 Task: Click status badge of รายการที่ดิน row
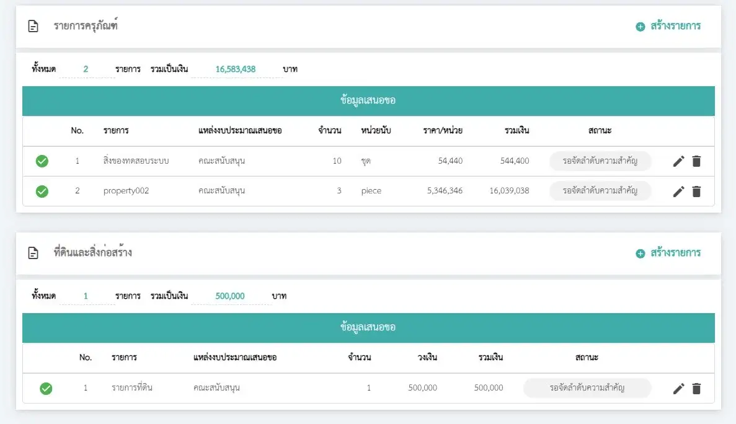coord(587,388)
